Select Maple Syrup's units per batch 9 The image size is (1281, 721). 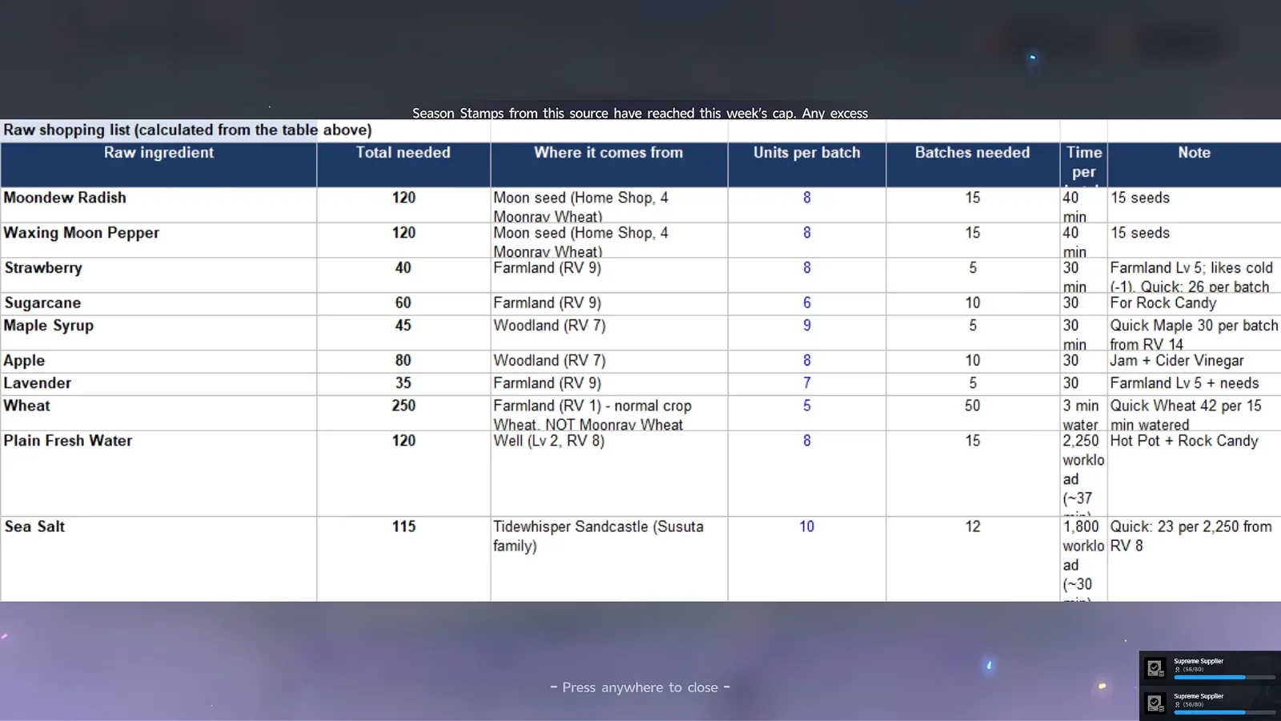click(x=807, y=333)
